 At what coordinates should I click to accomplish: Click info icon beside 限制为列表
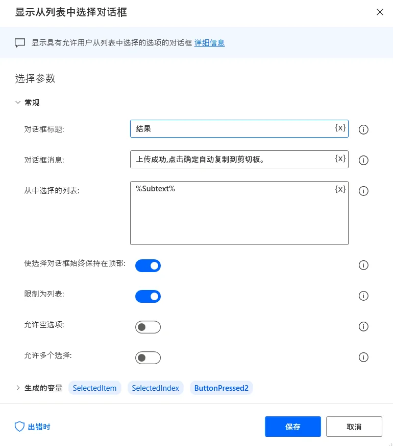click(364, 296)
